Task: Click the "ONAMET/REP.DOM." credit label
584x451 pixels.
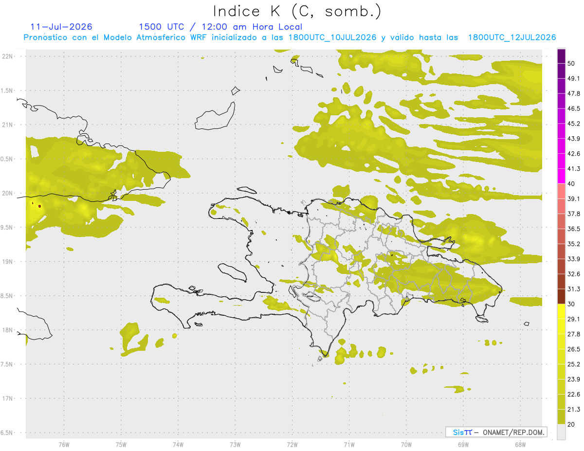Action: [x=514, y=432]
